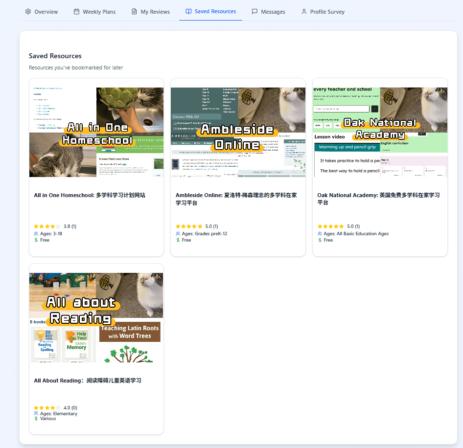The height and width of the screenshot is (448, 463).
Task: Click the ages icon on Ambleside Online card
Action: [x=178, y=234]
